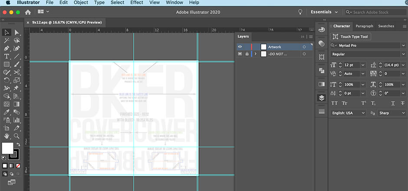
Task: Switch to the Paragraph tab
Action: click(364, 26)
